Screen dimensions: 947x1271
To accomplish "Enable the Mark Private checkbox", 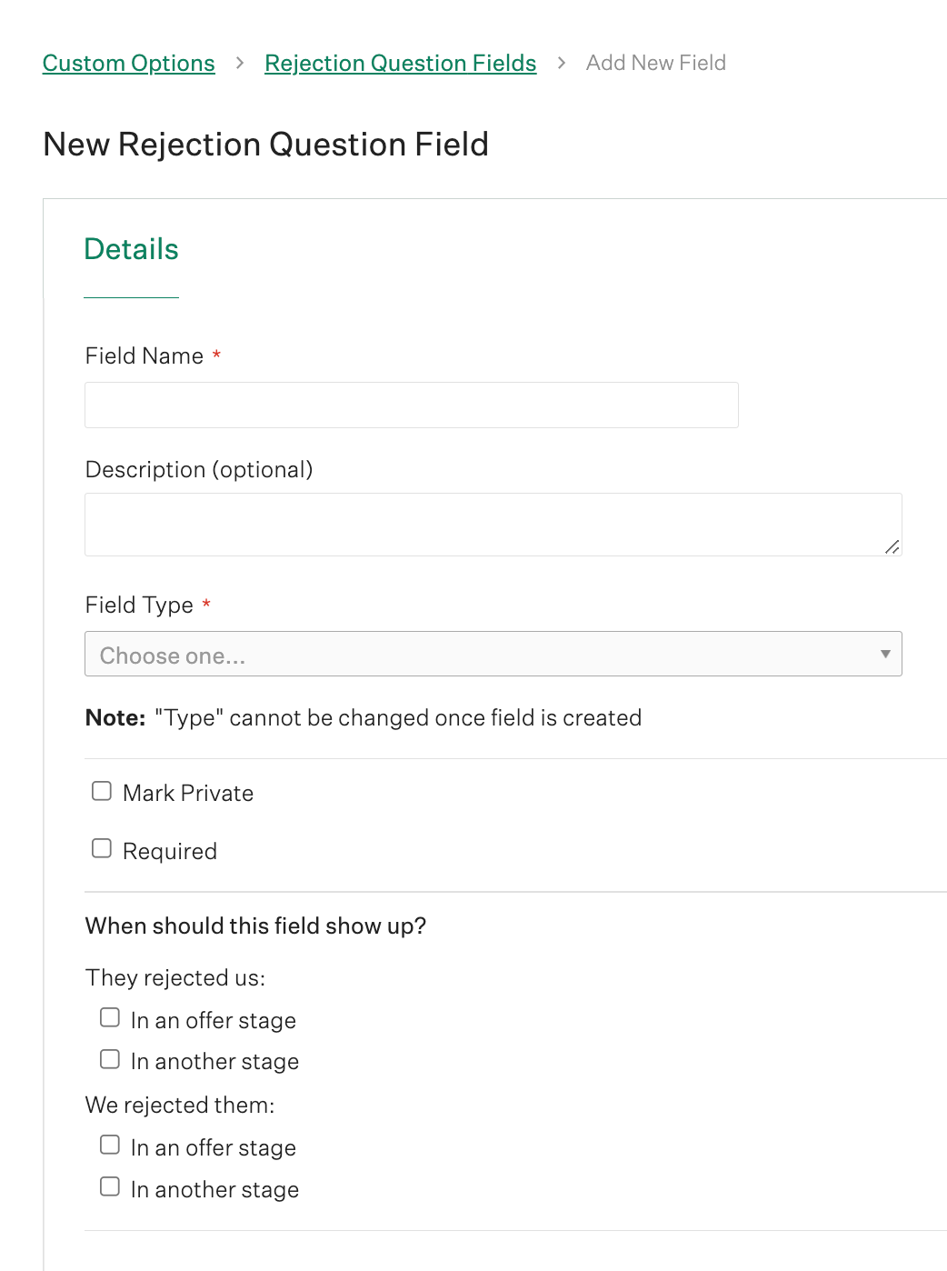I will (x=101, y=790).
